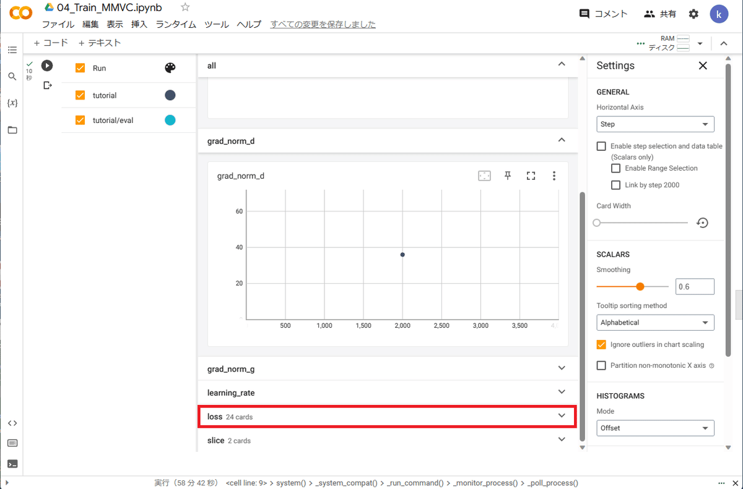Open the 表示 menu
This screenshot has height=489, width=743.
click(115, 25)
